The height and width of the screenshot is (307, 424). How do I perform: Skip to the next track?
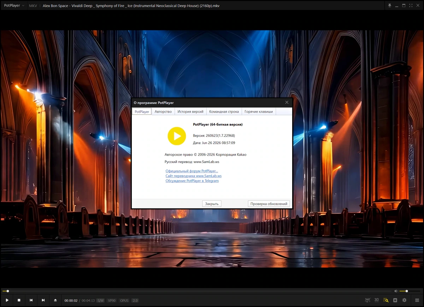click(x=43, y=300)
